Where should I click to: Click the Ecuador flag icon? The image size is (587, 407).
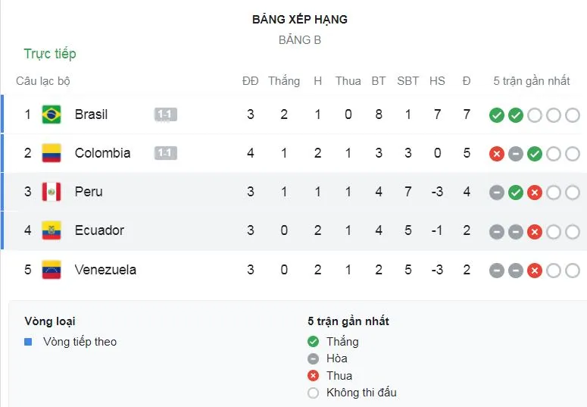(52, 230)
